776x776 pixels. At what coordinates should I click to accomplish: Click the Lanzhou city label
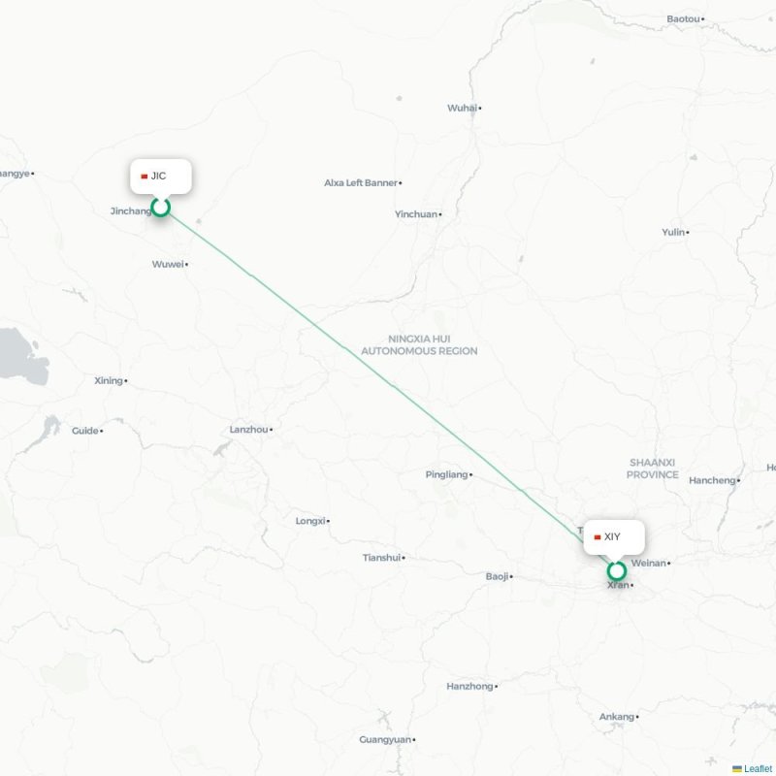click(248, 430)
